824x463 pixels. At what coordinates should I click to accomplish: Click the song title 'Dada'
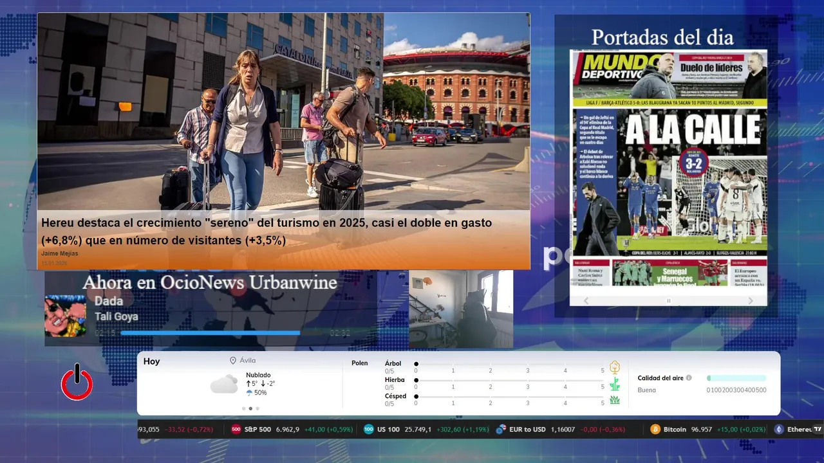point(109,301)
